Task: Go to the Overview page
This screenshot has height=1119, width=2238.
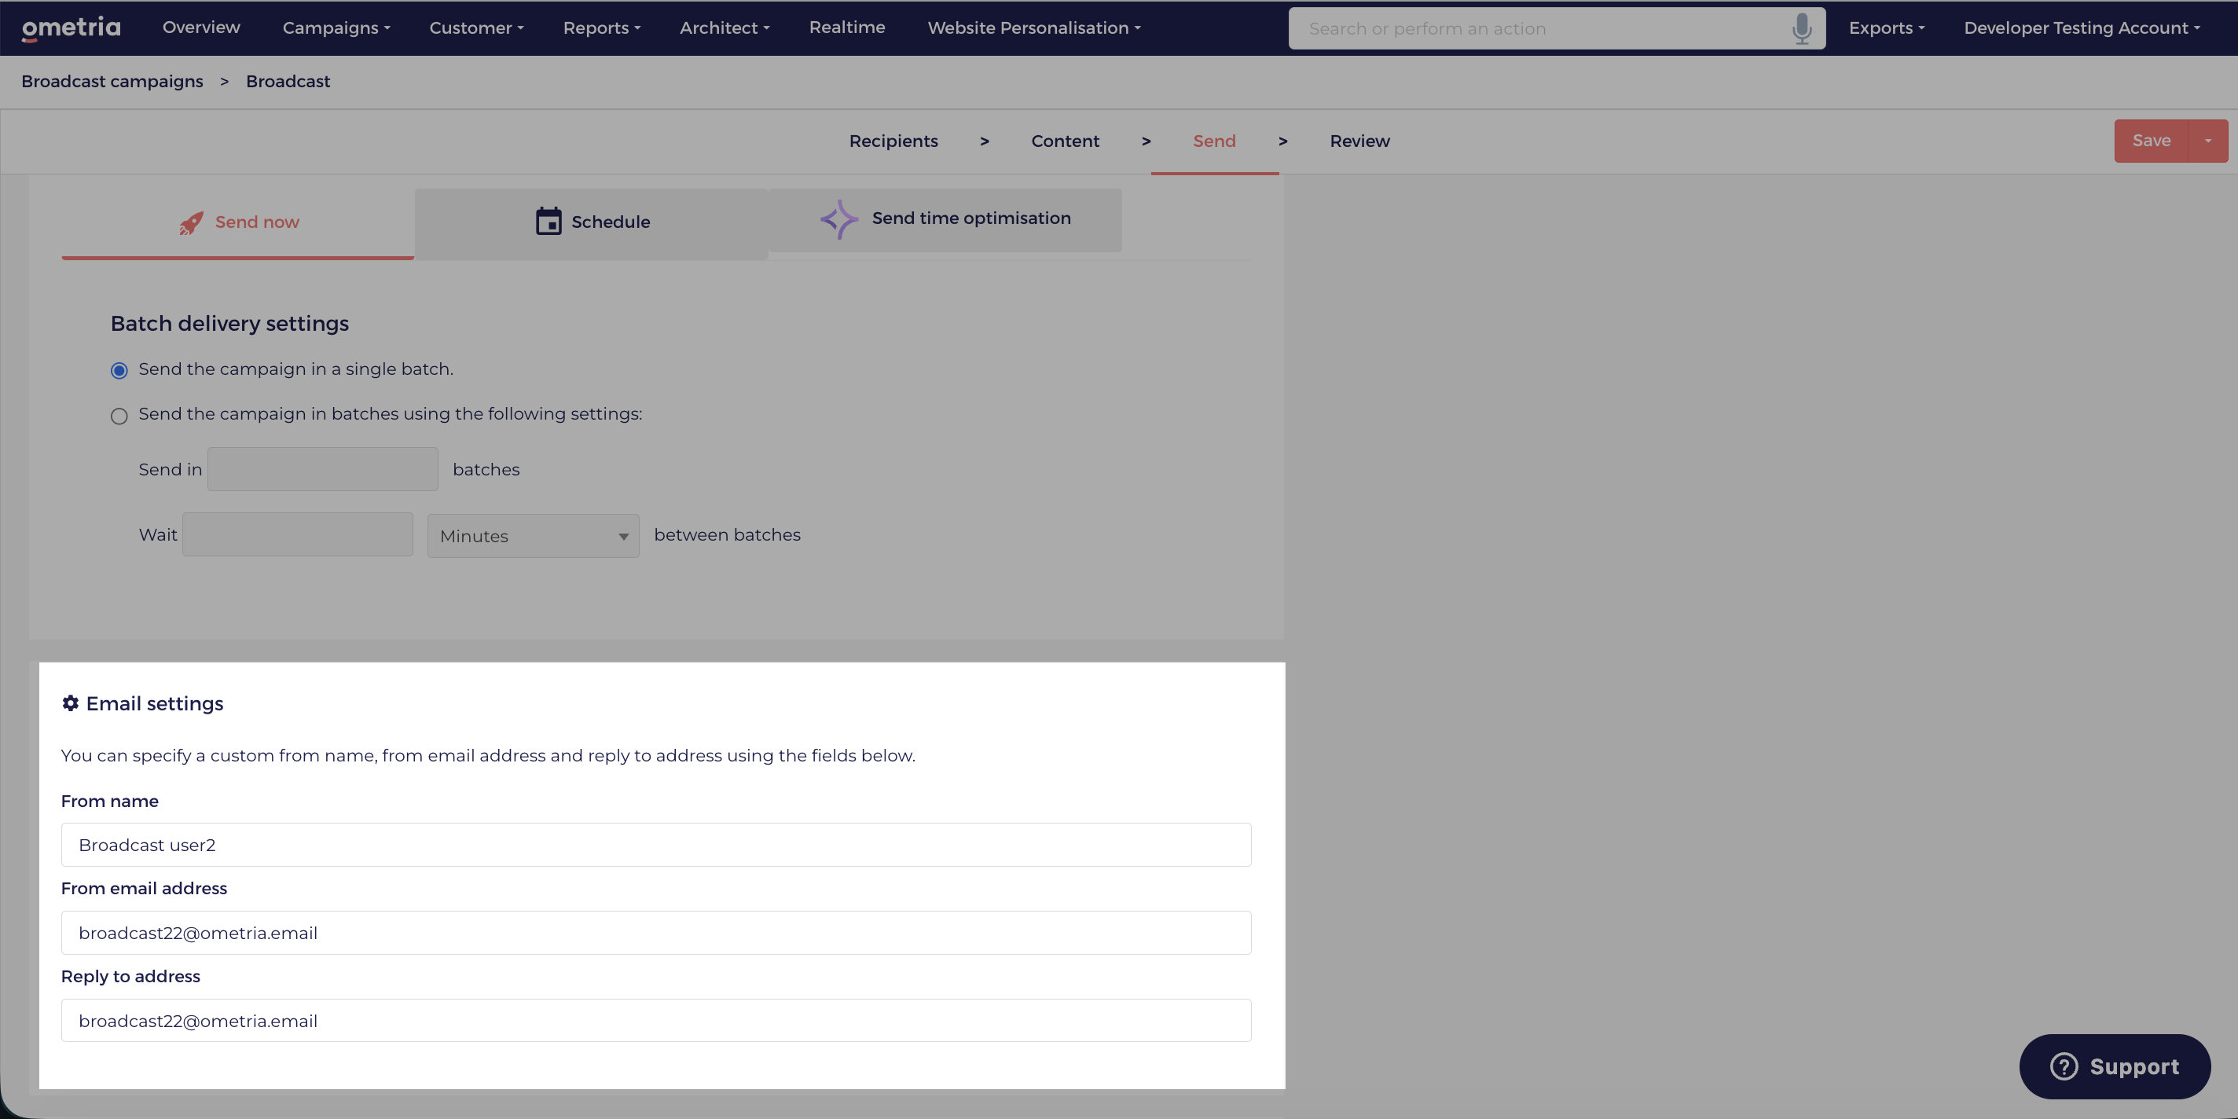Action: pyautogui.click(x=200, y=28)
